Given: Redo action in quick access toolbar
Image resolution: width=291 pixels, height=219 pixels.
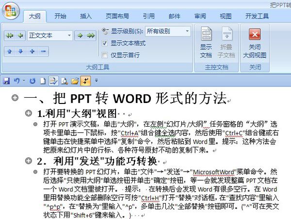Looking at the screenshot, I should (32, 81).
